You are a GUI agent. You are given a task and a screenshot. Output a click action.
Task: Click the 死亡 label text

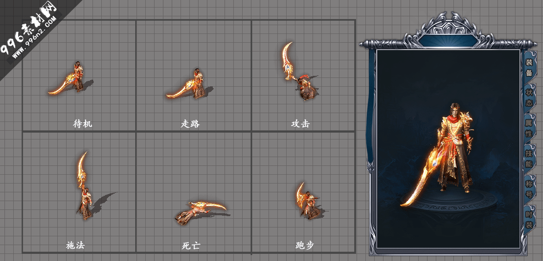[191, 246]
